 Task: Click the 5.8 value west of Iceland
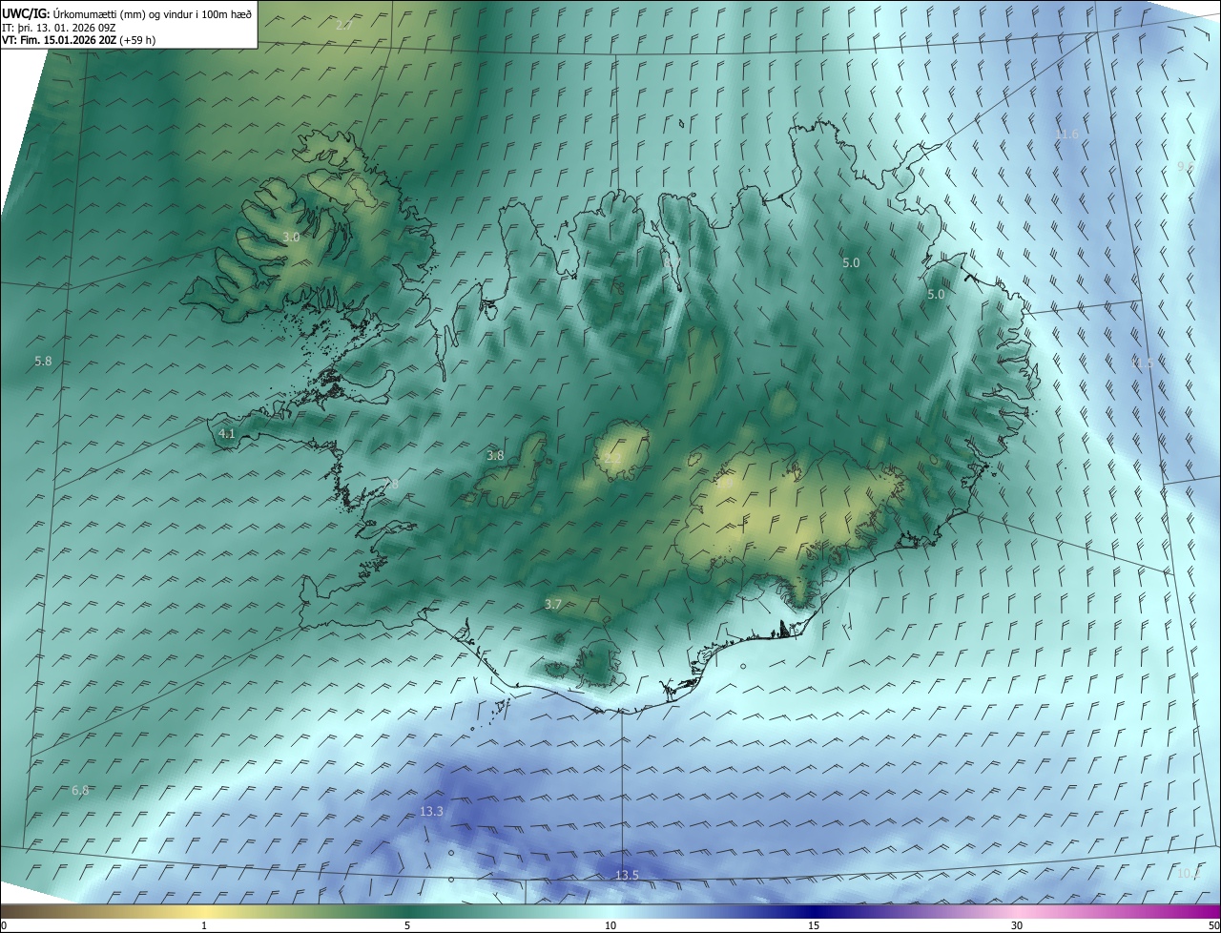pyautogui.click(x=43, y=362)
